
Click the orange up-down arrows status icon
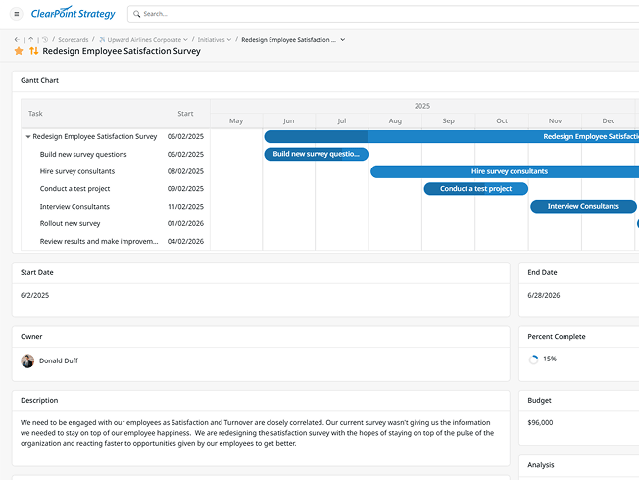point(34,51)
